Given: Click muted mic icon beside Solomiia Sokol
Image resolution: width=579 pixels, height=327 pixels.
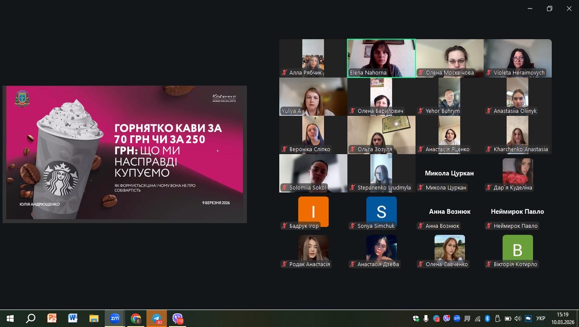Looking at the screenshot, I should 284,188.
